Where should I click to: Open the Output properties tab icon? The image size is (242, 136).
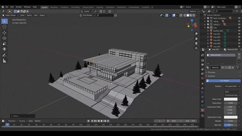click(x=203, y=65)
